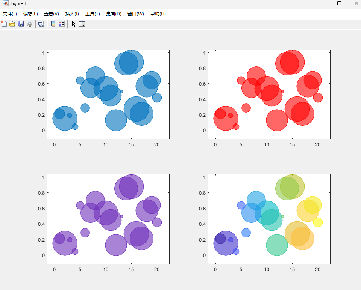
Task: Insert a colorbar
Action: tap(53, 24)
